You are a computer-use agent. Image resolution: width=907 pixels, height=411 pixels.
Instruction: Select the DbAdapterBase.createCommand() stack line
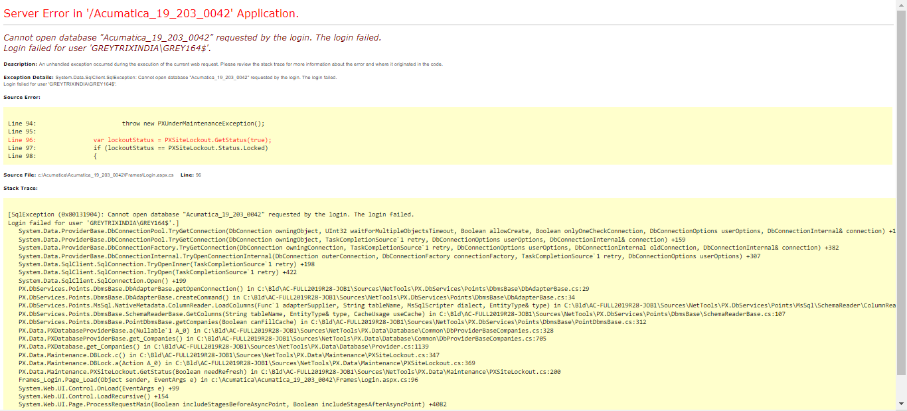pyautogui.click(x=297, y=297)
